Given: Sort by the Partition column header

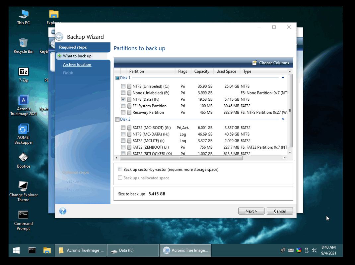Looking at the screenshot, I should pos(150,71).
